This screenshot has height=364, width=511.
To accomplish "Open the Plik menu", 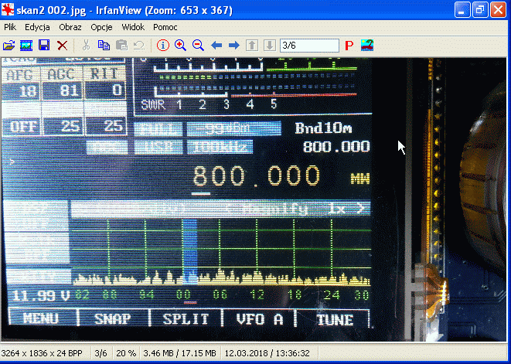I will click(11, 27).
